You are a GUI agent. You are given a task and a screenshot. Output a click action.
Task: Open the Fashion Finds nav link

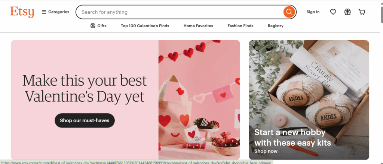tap(240, 26)
